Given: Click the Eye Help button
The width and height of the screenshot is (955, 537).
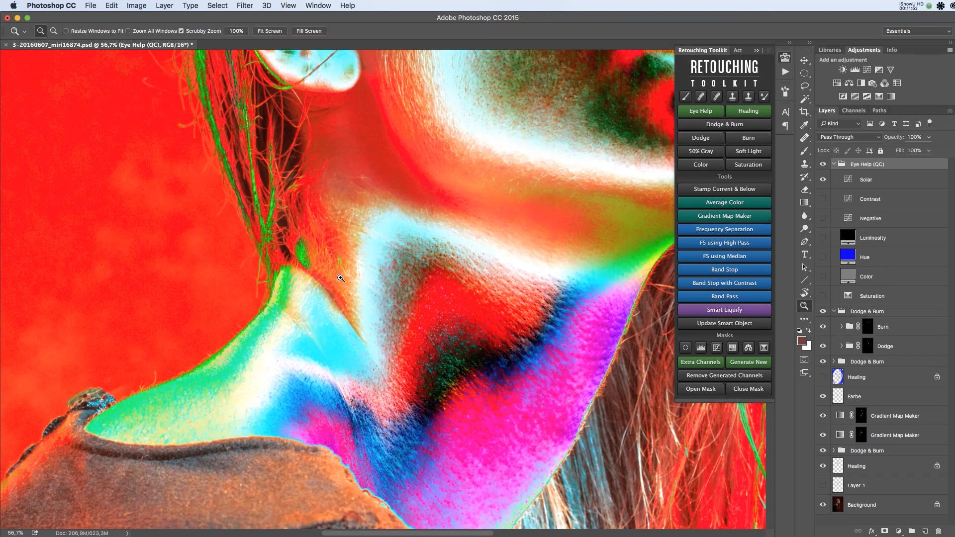Looking at the screenshot, I should pyautogui.click(x=700, y=111).
